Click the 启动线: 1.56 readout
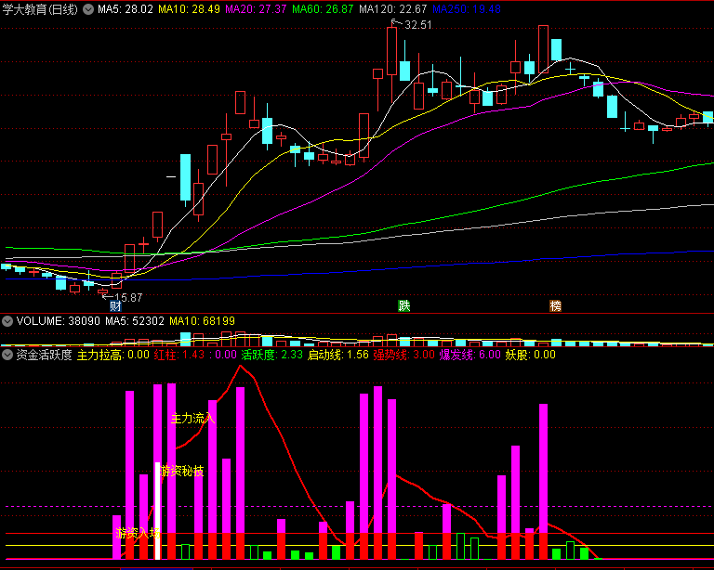Image resolution: width=714 pixels, height=570 pixels. 338,355
